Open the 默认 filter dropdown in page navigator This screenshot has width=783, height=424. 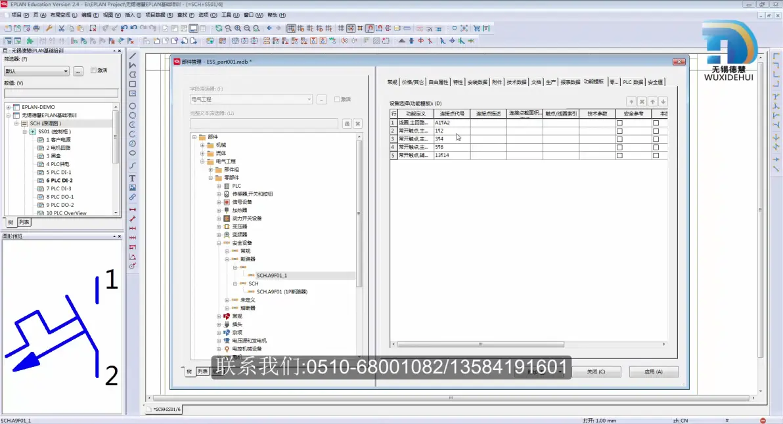[x=66, y=72]
